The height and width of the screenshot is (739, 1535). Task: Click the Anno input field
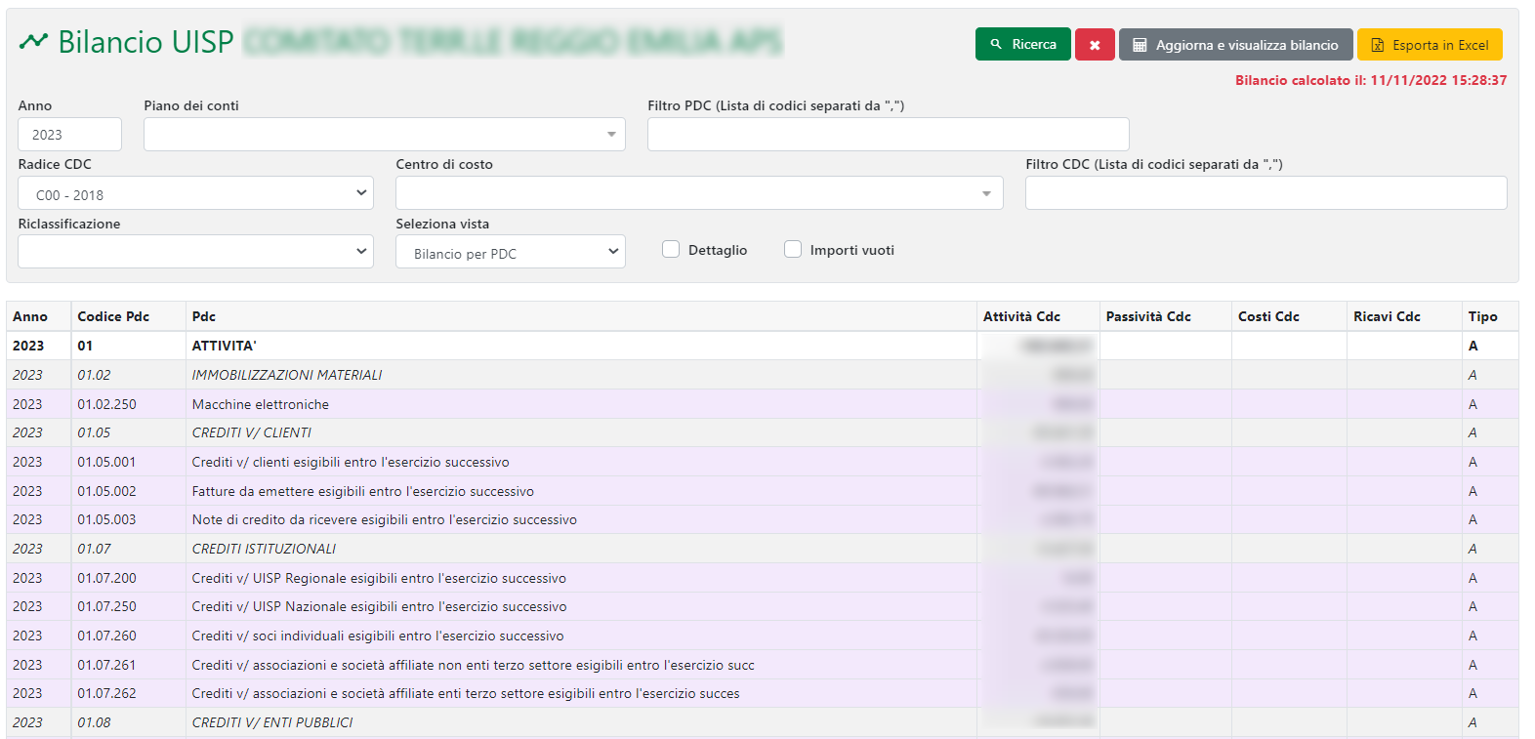tap(69, 135)
